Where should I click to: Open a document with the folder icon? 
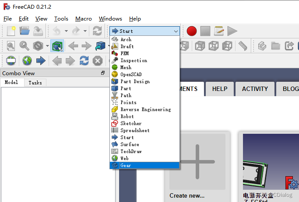pos(25,31)
